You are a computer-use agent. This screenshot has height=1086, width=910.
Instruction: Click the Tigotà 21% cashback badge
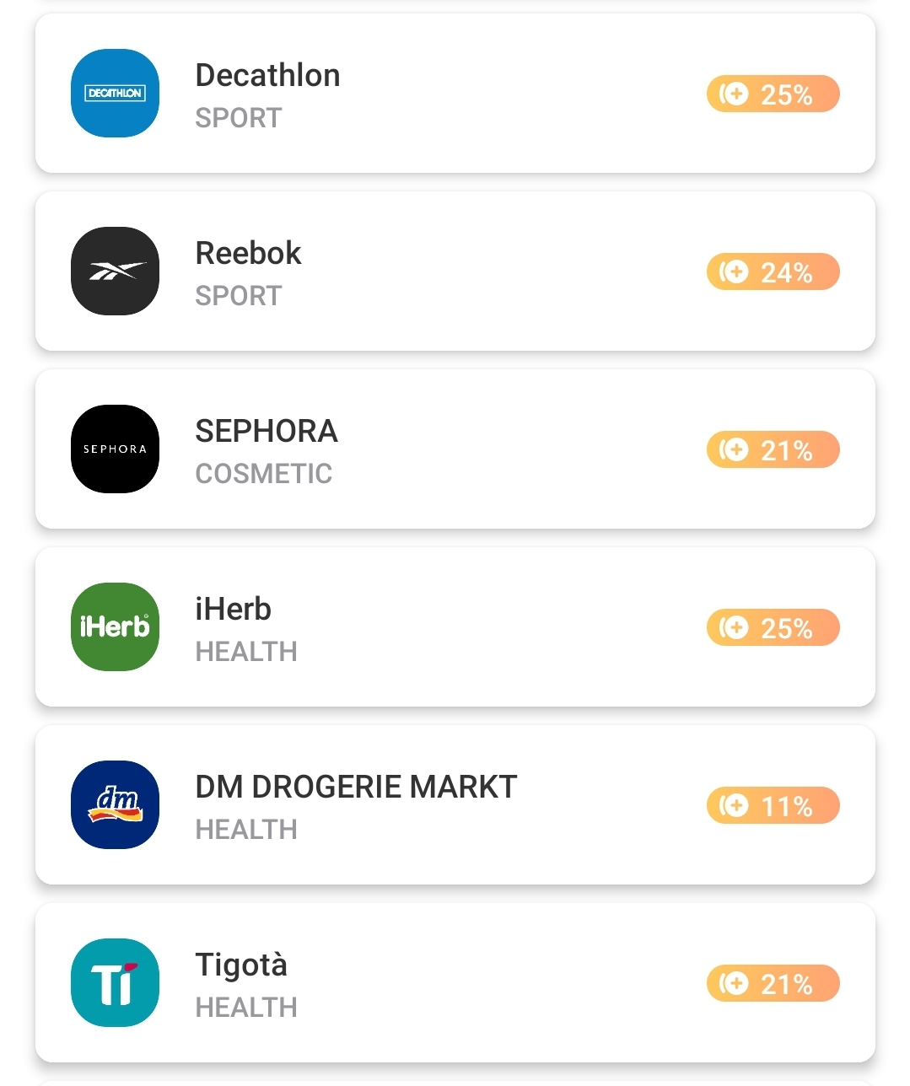tap(773, 983)
